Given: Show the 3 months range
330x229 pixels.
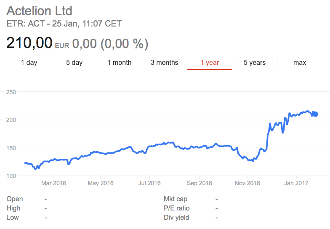Looking at the screenshot, I should [x=164, y=62].
